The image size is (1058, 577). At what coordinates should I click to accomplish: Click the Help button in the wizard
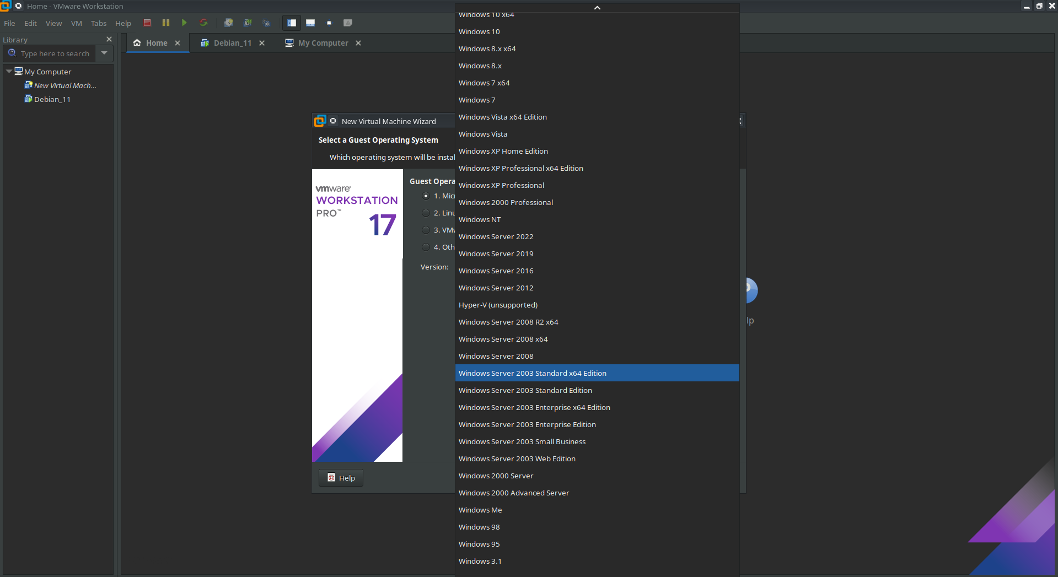coord(341,478)
